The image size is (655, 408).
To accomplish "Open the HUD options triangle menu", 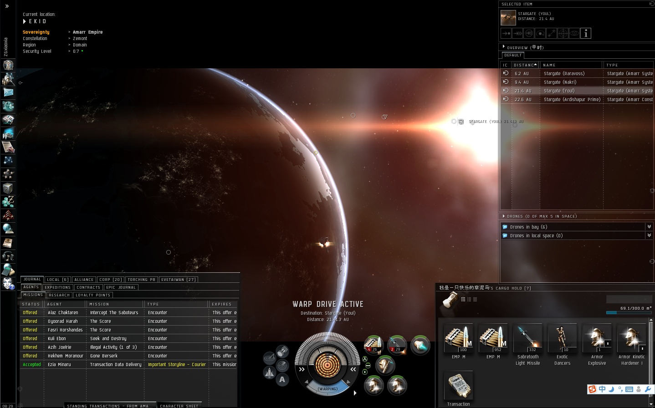I will 355,393.
